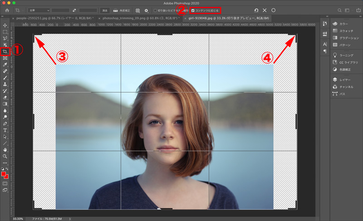Open the スウォッチ panel
363x221 pixels.
pyautogui.click(x=343, y=31)
